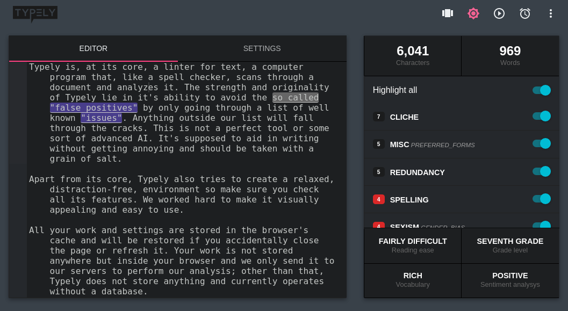Image resolution: width=568 pixels, height=311 pixels.
Task: Click the highlighted 'false positives' text
Action: click(x=94, y=107)
